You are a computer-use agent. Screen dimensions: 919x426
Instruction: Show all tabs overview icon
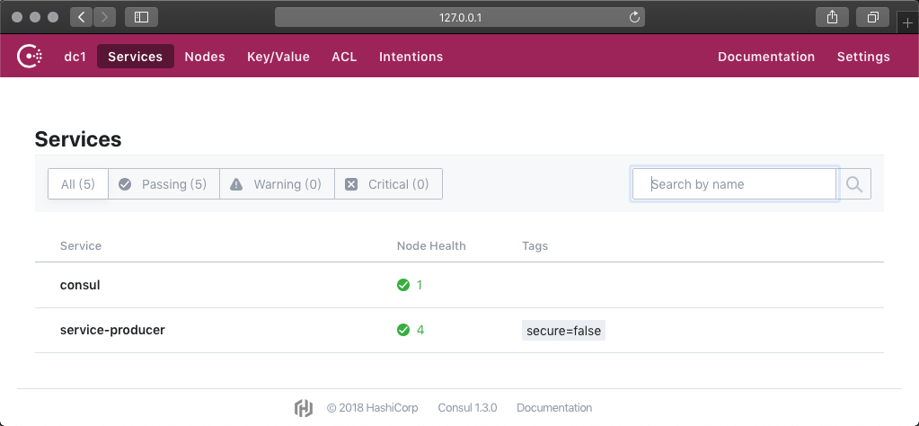872,17
